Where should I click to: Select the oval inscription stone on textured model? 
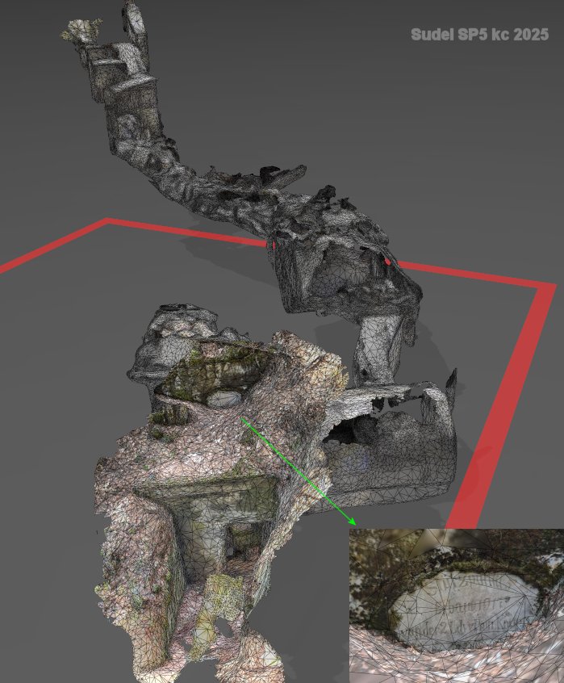(x=224, y=399)
